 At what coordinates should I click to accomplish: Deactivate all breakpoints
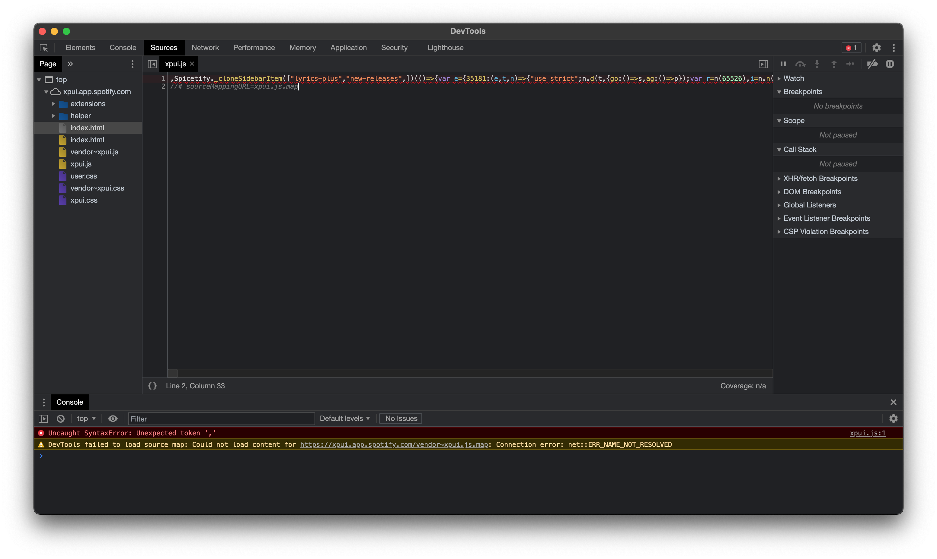coord(872,64)
